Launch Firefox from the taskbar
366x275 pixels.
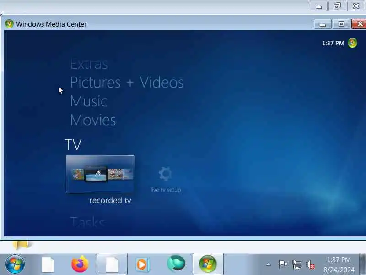click(x=80, y=264)
